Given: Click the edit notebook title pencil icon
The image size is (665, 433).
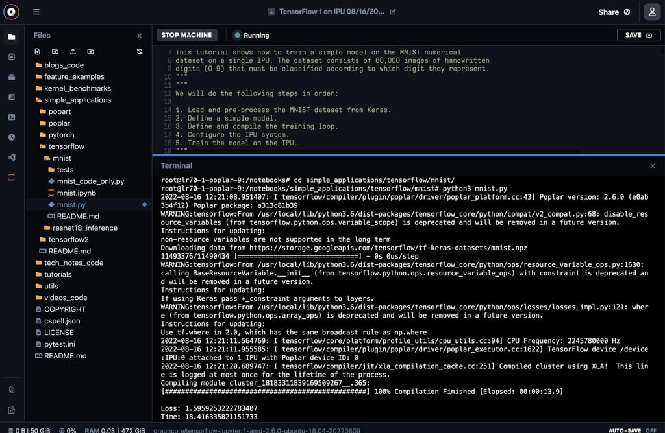Looking at the screenshot, I should 393,12.
